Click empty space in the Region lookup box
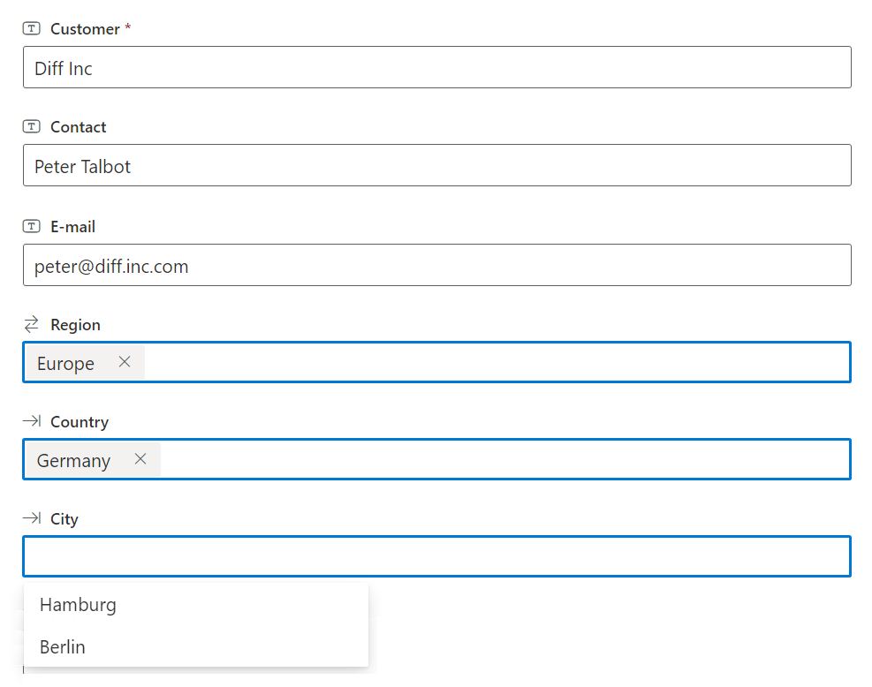This screenshot has height=687, width=872. [x=497, y=362]
